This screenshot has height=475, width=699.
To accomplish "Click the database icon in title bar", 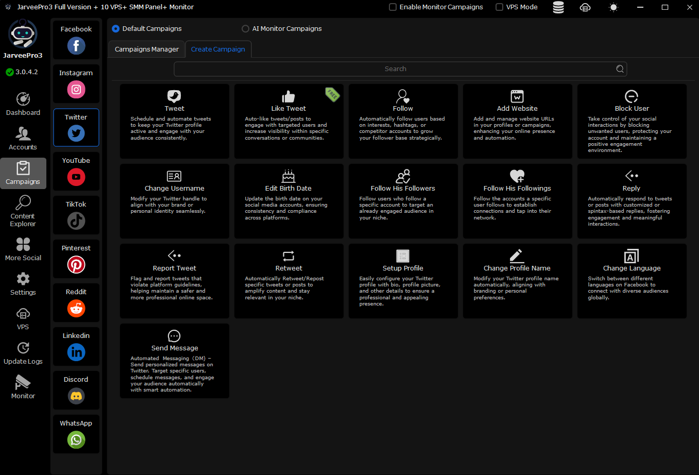I will click(558, 7).
